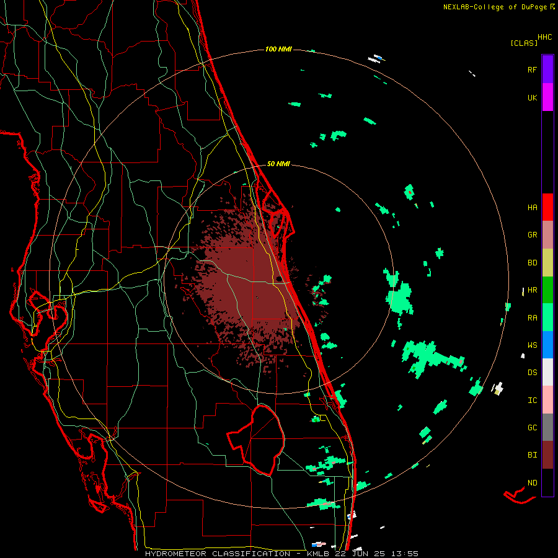Select the GR legend label

(532, 235)
